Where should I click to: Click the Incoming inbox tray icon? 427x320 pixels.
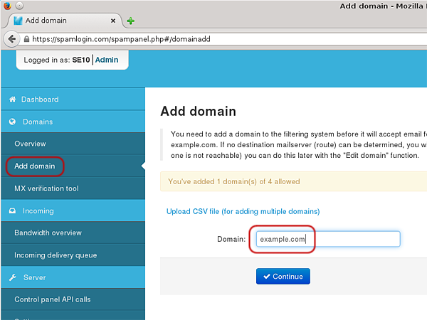click(12, 210)
